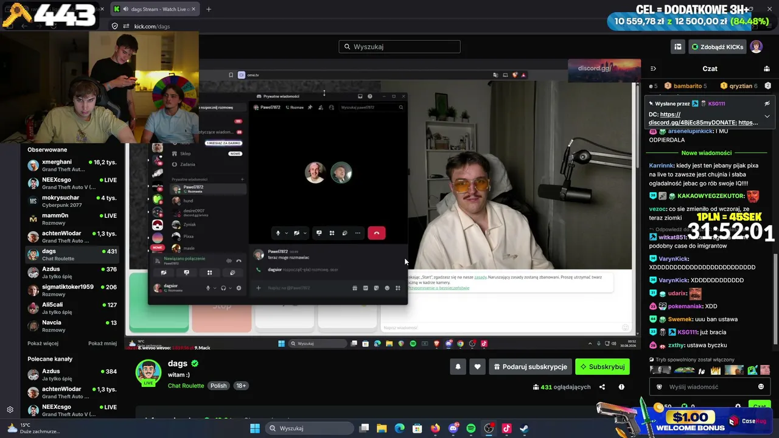Select the Polish language tag

[218, 386]
